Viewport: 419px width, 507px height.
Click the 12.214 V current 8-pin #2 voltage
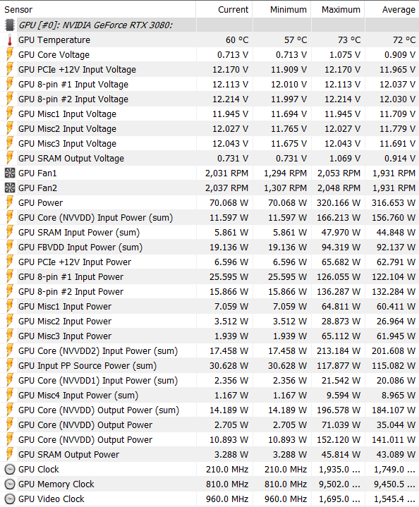(231, 99)
